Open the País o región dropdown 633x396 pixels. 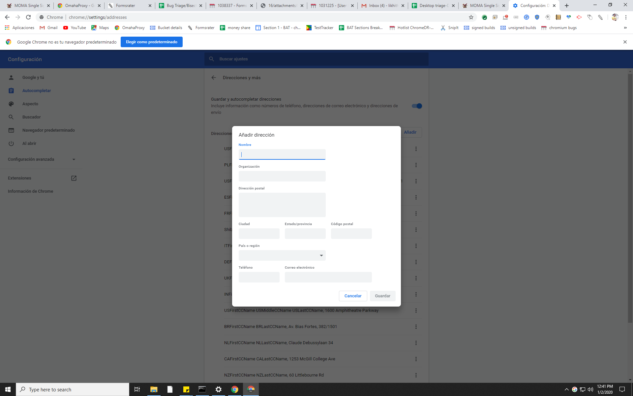click(x=282, y=255)
